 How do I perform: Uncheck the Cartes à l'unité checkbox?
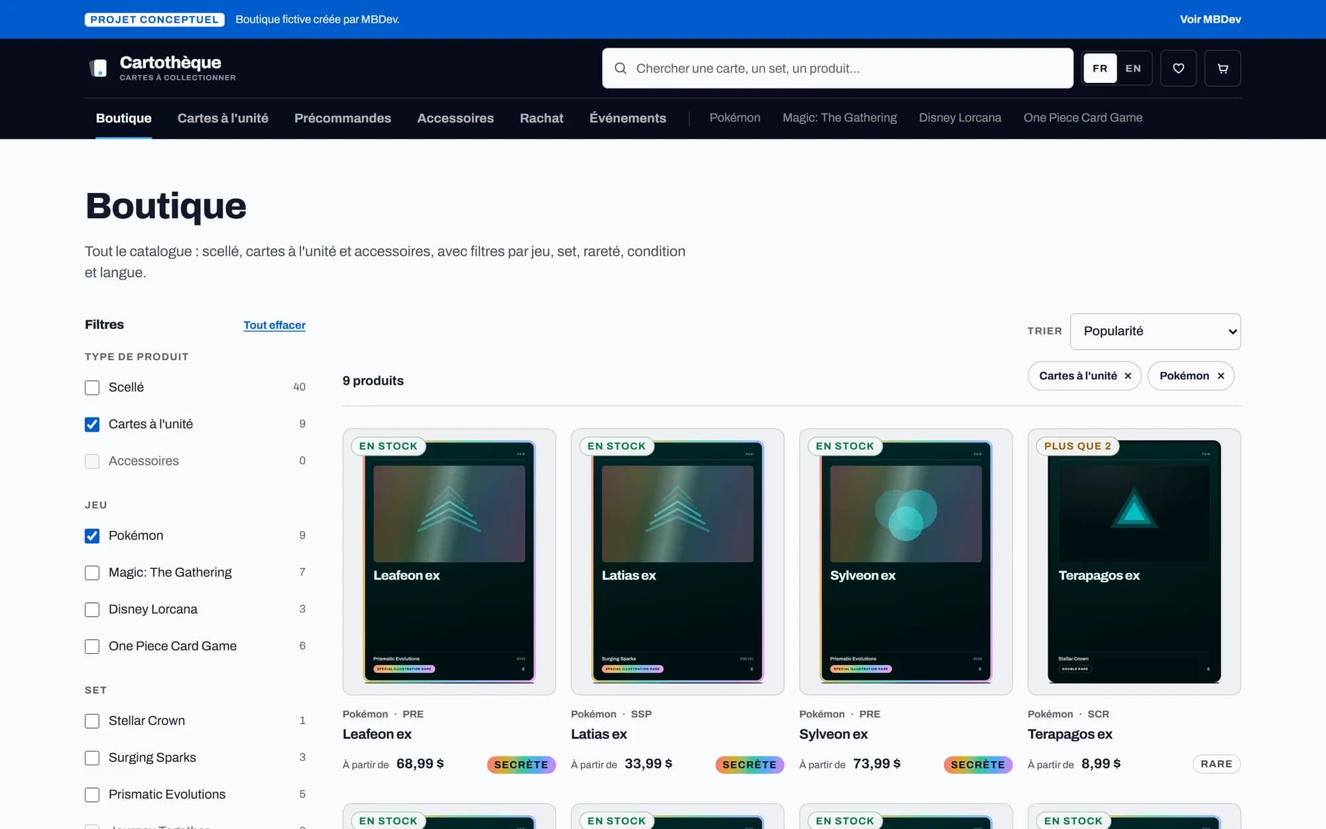tap(92, 424)
